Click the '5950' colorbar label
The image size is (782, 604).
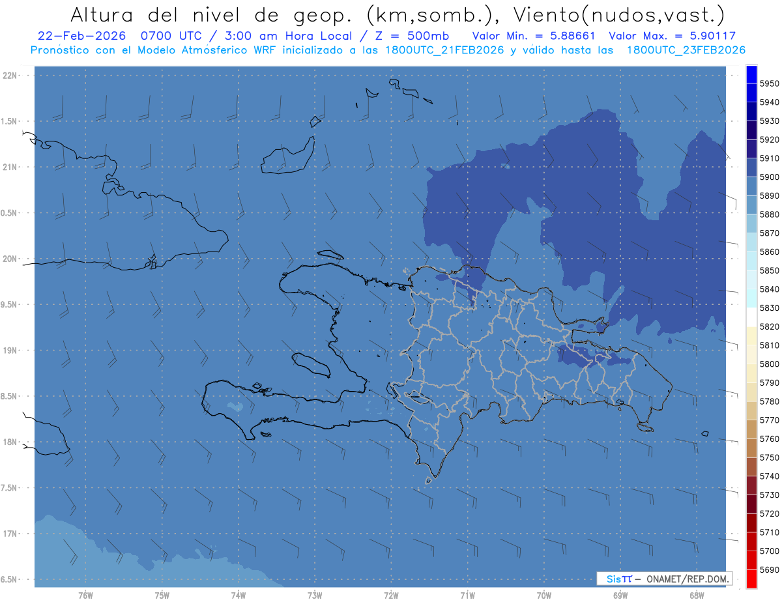769,83
